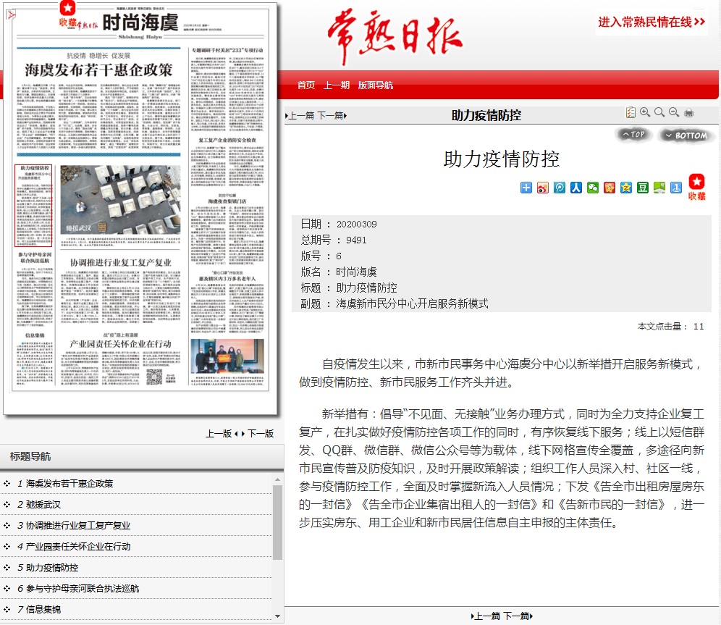721x625 pixels.
Task: Click 信息集锦 column on page image
Action: click(x=35, y=358)
